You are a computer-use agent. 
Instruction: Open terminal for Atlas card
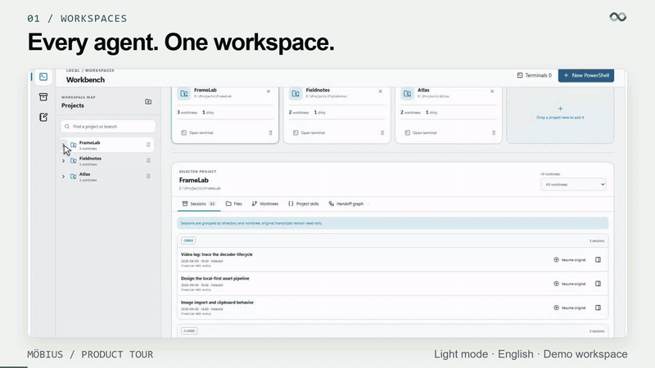(x=420, y=132)
